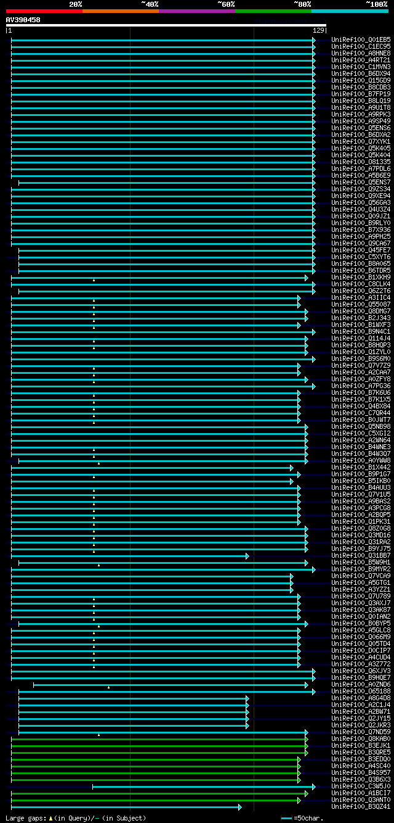Open UniRef100_B1X442 from the list
Screen dimensions: 394x823
[361, 468]
